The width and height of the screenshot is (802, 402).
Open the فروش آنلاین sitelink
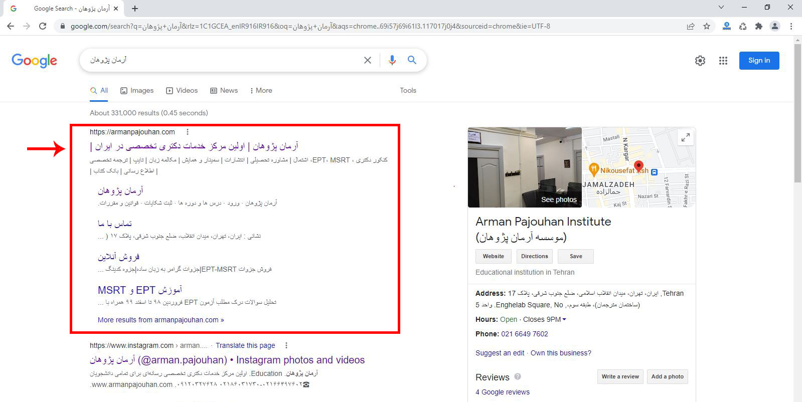pyautogui.click(x=118, y=257)
